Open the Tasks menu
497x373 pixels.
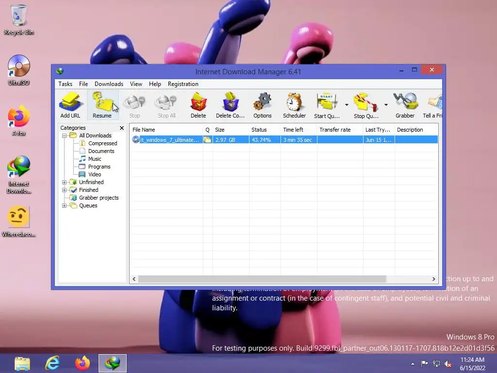coord(66,84)
